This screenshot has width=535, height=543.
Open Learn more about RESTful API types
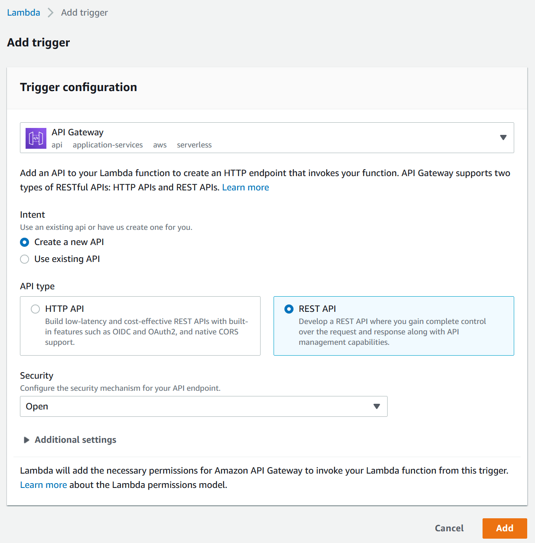point(245,187)
